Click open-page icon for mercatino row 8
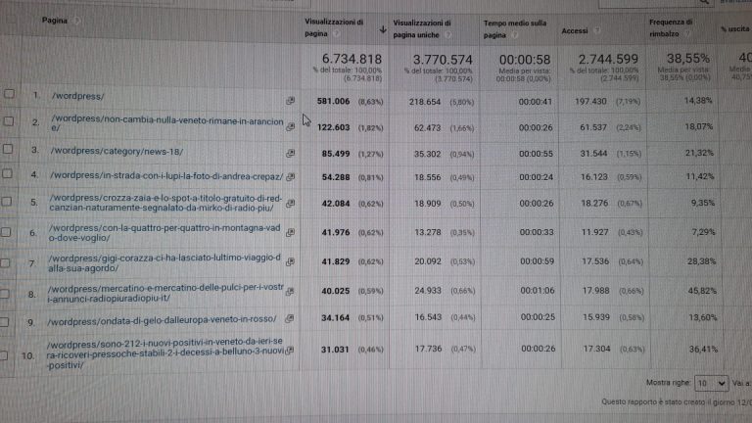752x423 pixels. click(290, 292)
